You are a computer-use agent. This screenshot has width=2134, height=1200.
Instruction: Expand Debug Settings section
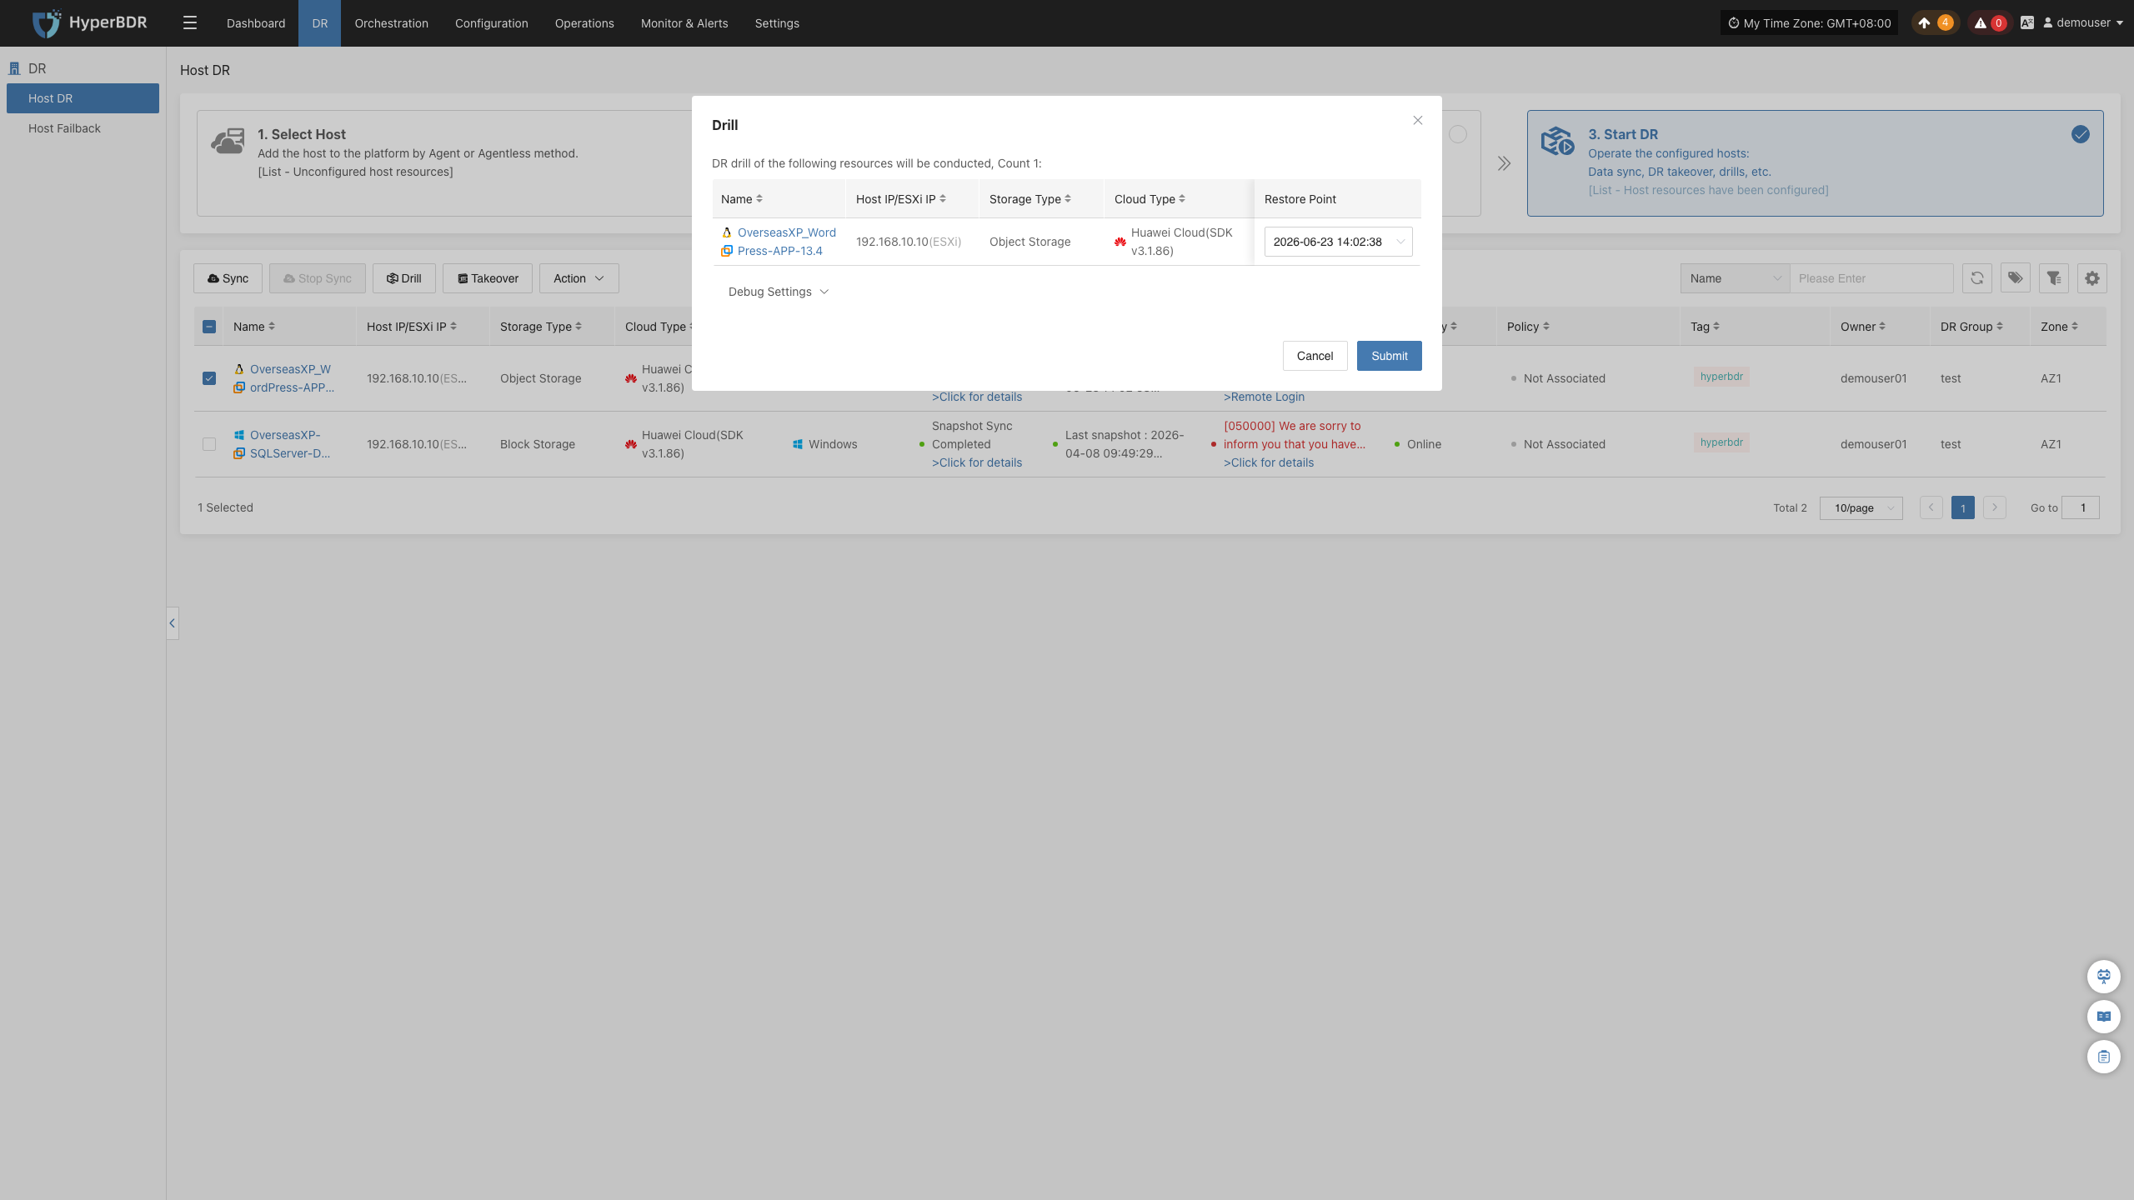[778, 292]
